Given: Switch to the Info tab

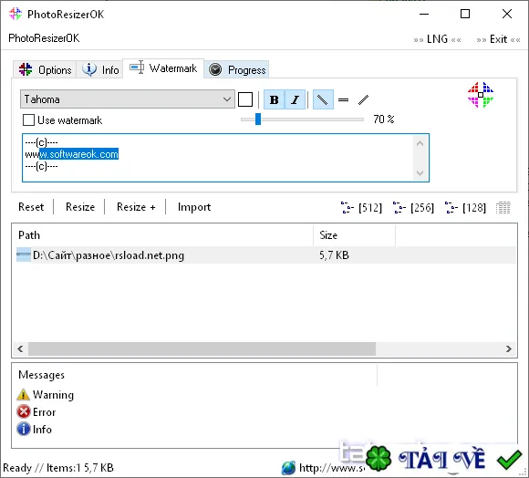Looking at the screenshot, I should 99,70.
